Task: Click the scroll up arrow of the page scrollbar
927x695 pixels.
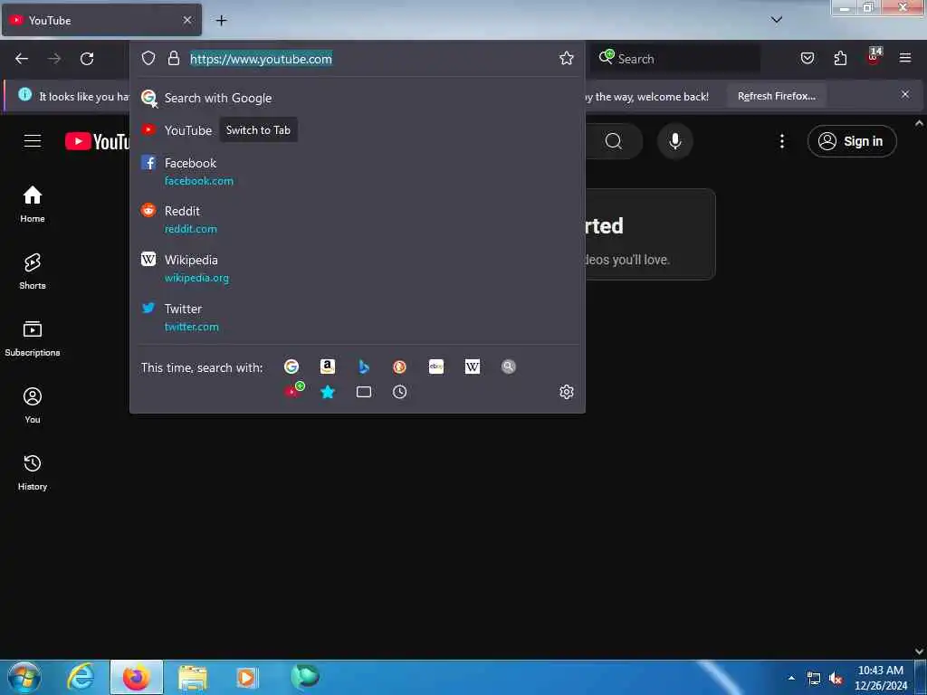Action: [x=920, y=123]
